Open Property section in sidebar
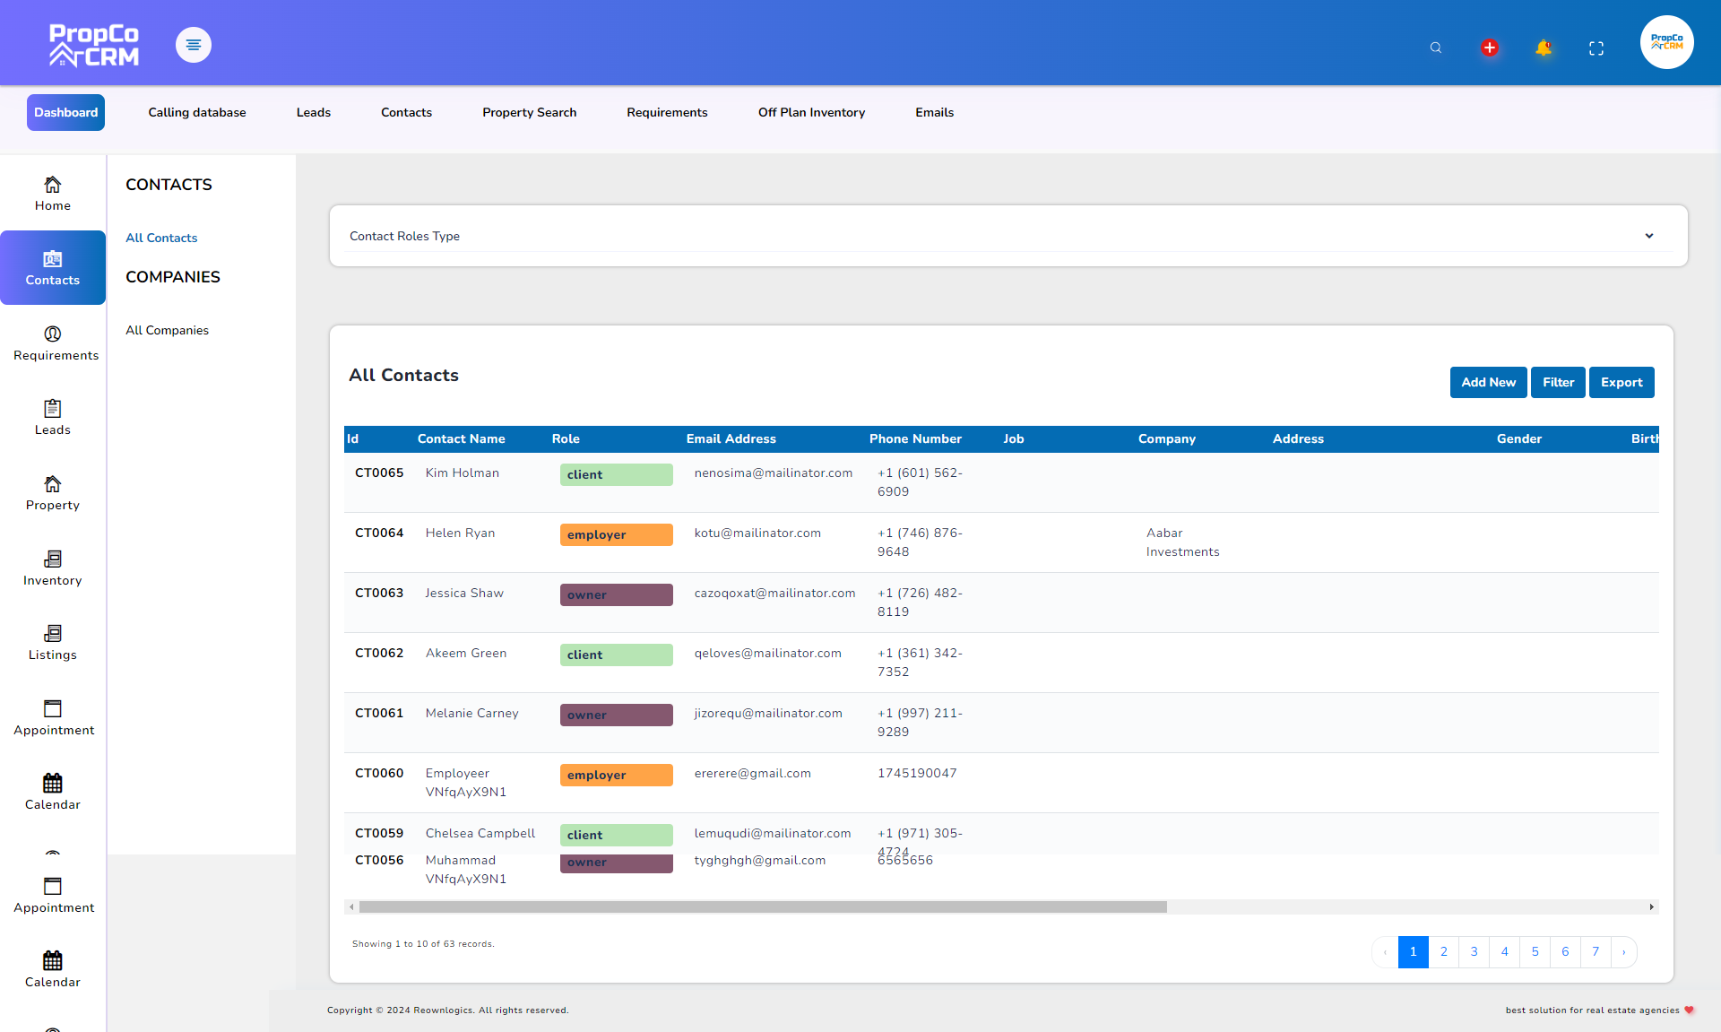Screen dimensions: 1721x1032 (53, 492)
